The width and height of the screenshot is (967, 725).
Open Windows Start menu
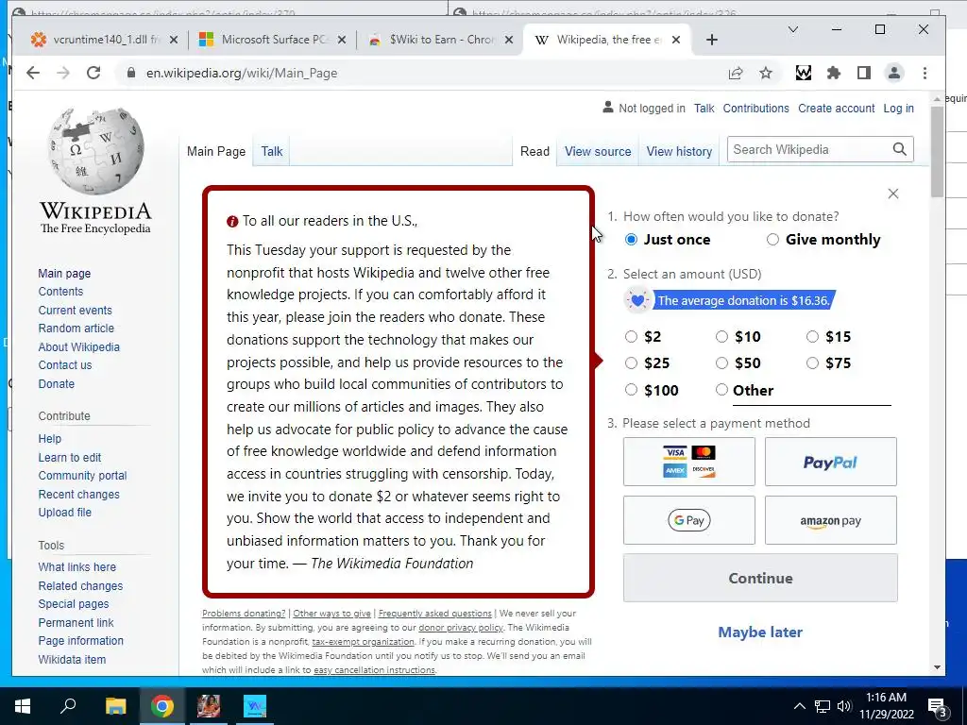pyautogui.click(x=23, y=706)
